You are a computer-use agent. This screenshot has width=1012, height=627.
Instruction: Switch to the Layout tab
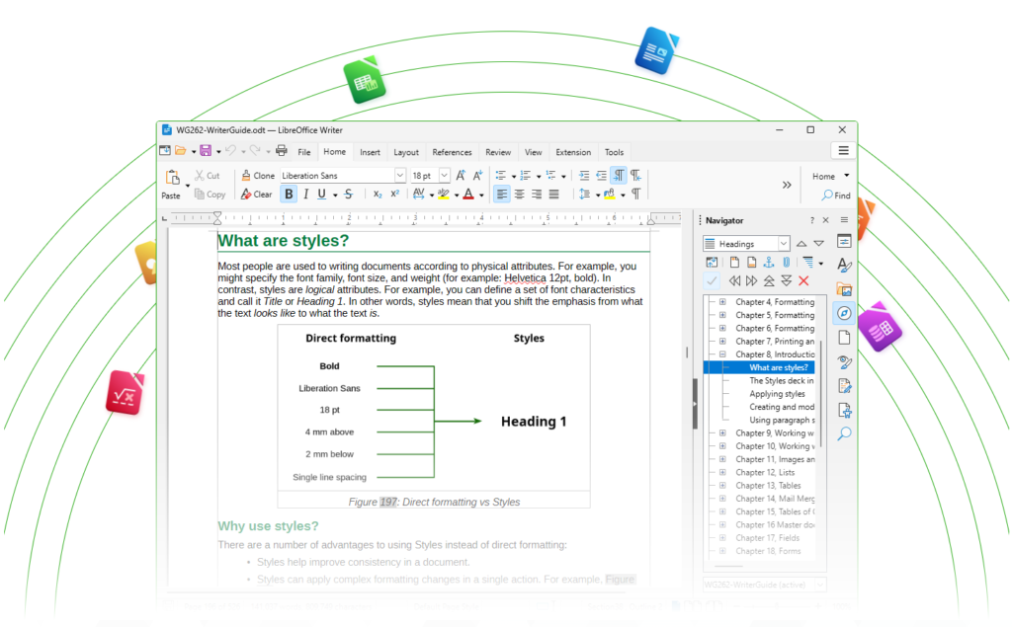point(406,152)
